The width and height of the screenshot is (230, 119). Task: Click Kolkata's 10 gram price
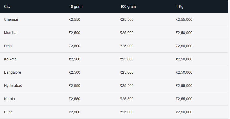(74, 59)
